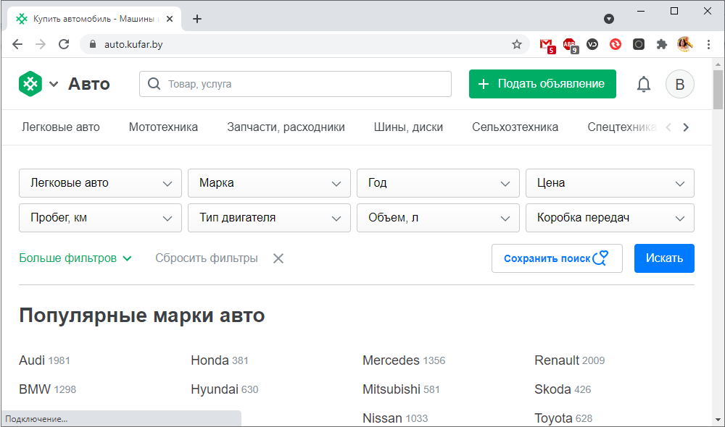This screenshot has height=427, width=725.
Task: Switch to the 'Мототехника' category tab
Action: 163,127
